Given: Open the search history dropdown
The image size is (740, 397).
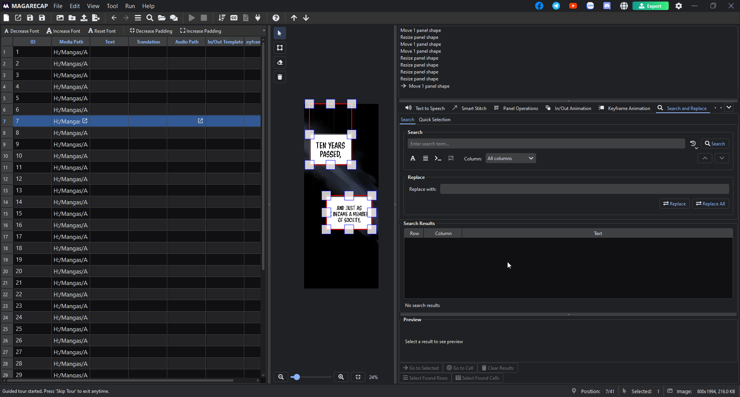Looking at the screenshot, I should [694, 144].
